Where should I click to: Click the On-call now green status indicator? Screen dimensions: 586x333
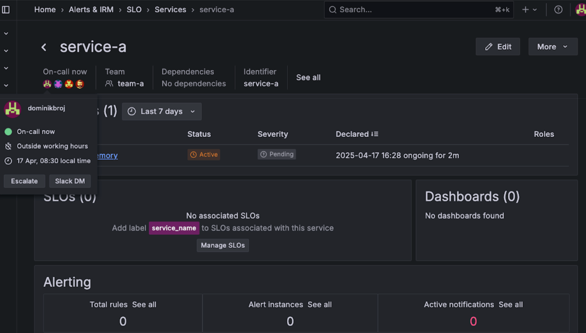[8, 132]
